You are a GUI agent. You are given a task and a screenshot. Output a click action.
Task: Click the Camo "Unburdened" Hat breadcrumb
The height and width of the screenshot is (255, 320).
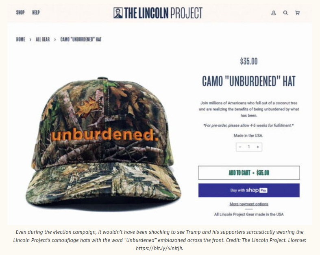pyautogui.click(x=81, y=39)
